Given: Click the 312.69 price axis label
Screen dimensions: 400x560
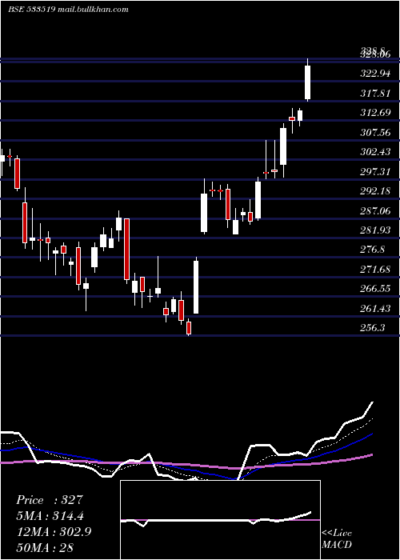Looking at the screenshot, I should click(x=375, y=113).
